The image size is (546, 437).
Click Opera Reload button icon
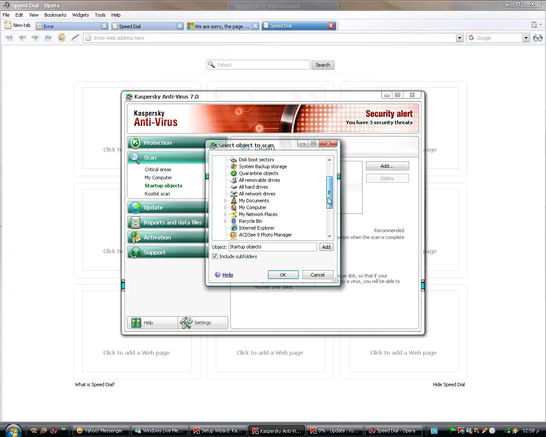(x=62, y=38)
